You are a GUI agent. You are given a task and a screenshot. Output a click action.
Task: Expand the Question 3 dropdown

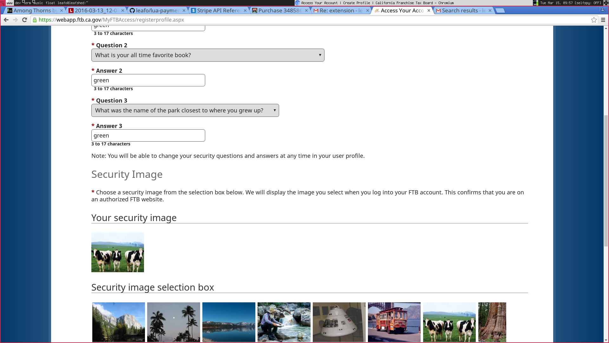[185, 111]
